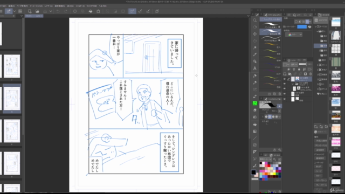Click the Redo arrow in the command bar
This screenshot has height=194, width=345.
click(66, 11)
